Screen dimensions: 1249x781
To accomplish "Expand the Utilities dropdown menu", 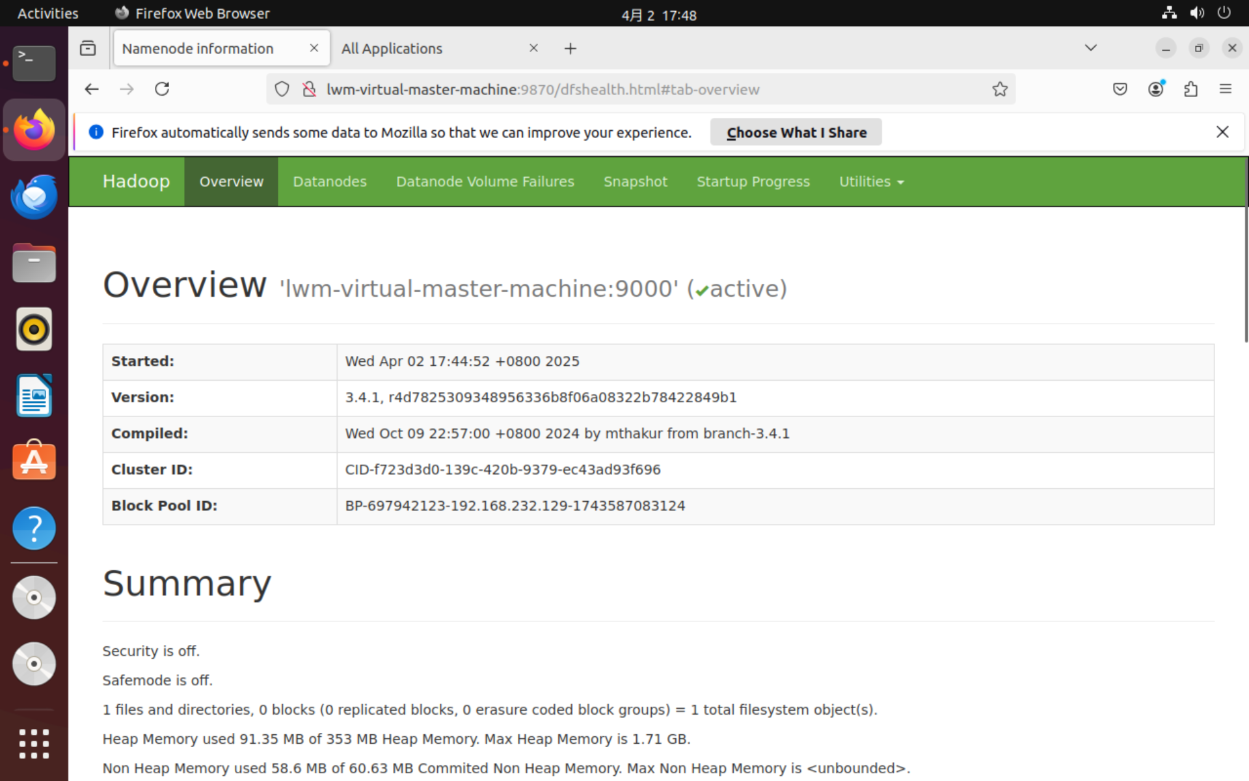I will click(x=871, y=182).
